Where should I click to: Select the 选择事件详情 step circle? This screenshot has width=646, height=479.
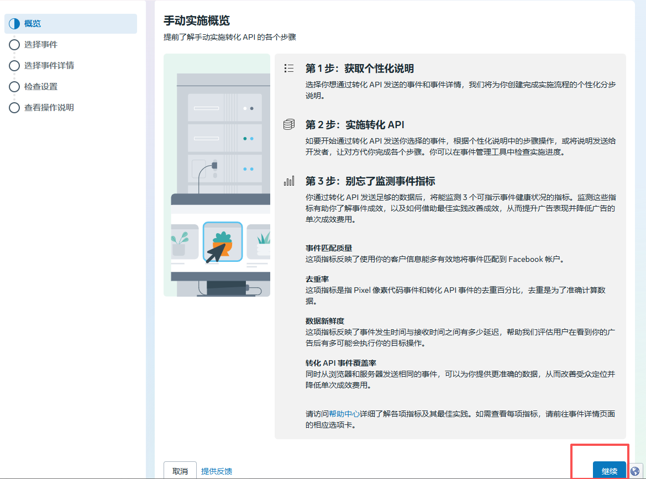point(14,66)
